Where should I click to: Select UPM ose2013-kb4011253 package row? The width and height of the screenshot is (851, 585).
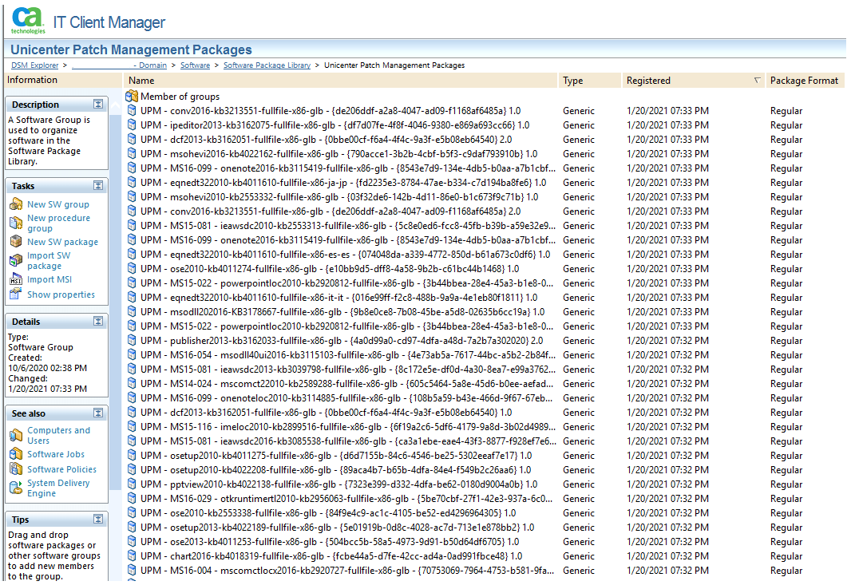[x=485, y=542]
